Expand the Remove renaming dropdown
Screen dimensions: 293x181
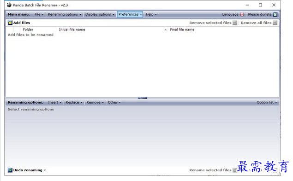click(x=95, y=102)
